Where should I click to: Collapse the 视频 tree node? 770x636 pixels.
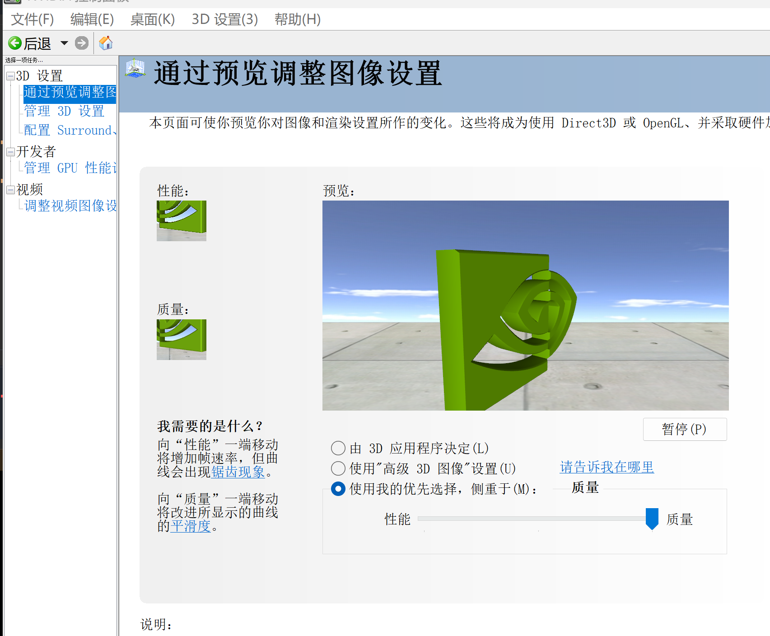pos(10,190)
